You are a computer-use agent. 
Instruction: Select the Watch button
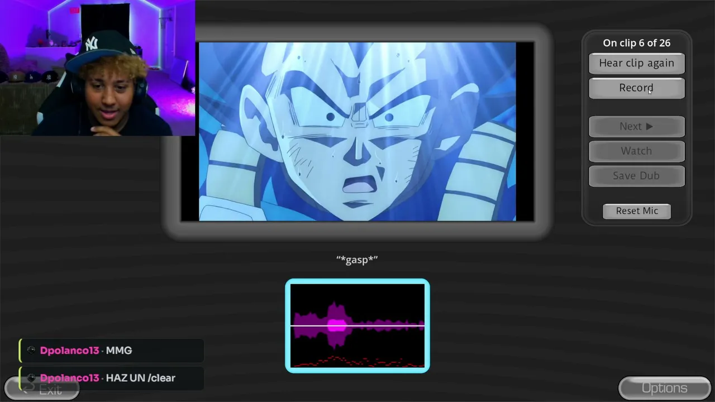coord(636,151)
